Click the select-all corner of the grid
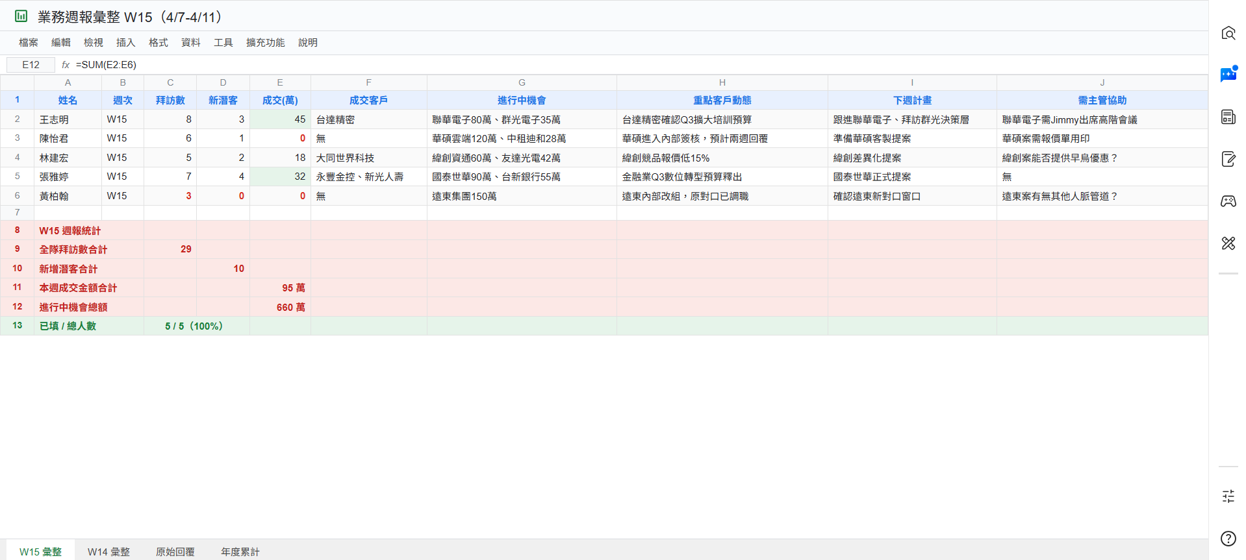Screen dimensions: 1246x560 (x=17, y=82)
